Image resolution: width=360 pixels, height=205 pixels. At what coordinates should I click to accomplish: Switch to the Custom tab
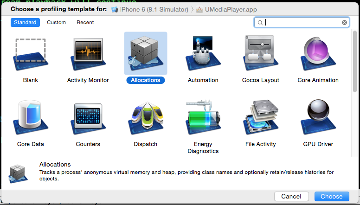57,22
